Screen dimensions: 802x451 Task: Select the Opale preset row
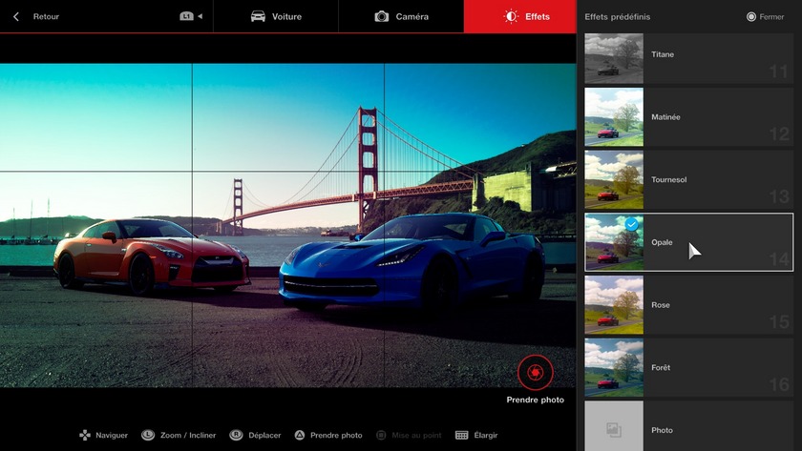[689, 242]
